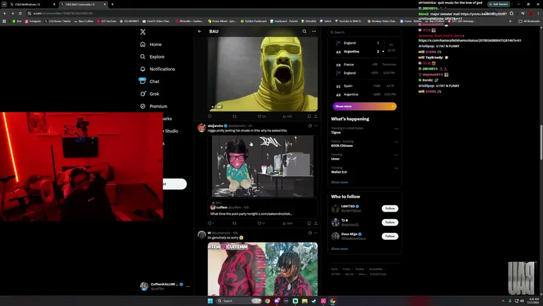
Task: Open the cartoon image in alejandro's post
Action: click(262, 166)
